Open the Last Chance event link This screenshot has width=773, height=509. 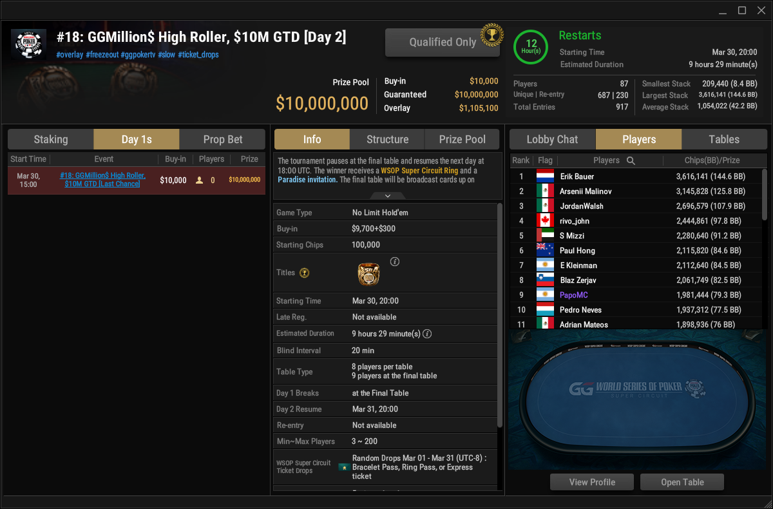click(103, 180)
